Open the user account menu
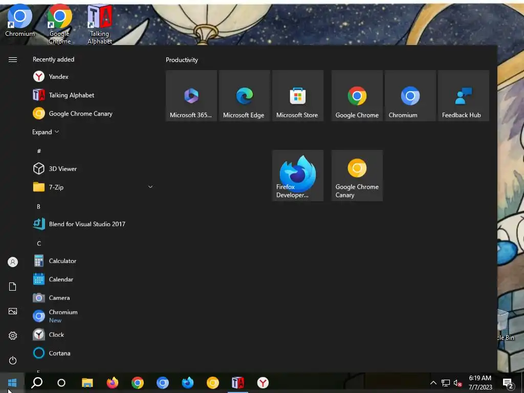524x393 pixels. [x=13, y=262]
